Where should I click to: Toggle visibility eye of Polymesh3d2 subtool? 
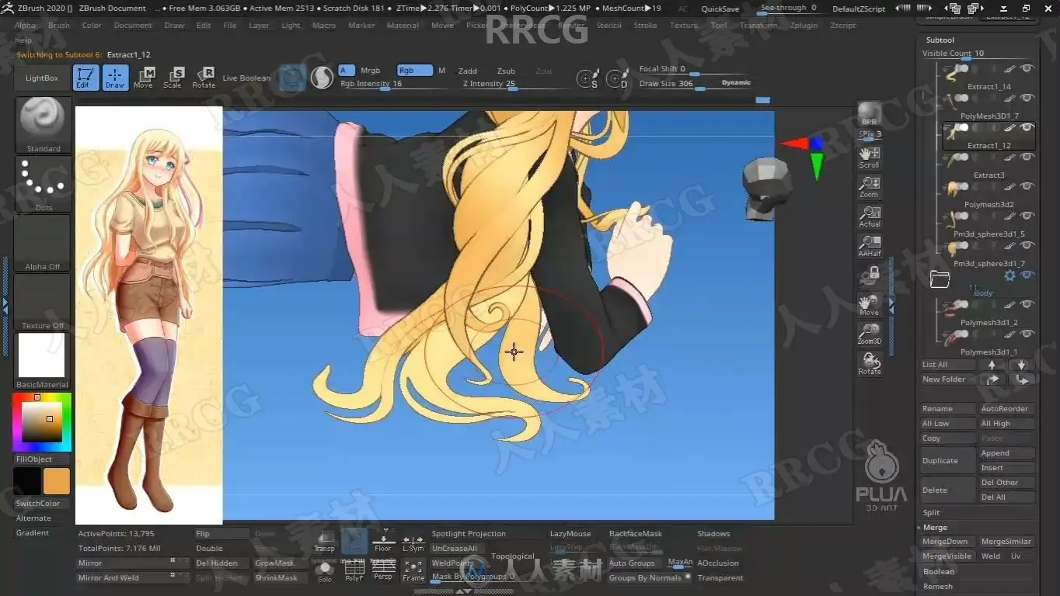click(x=1027, y=186)
